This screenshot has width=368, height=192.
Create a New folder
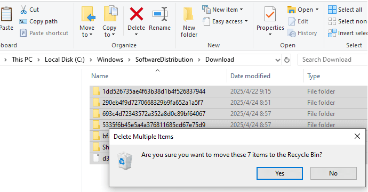coord(189,22)
